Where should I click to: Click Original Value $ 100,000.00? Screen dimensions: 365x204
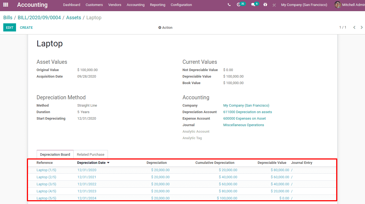88,70
